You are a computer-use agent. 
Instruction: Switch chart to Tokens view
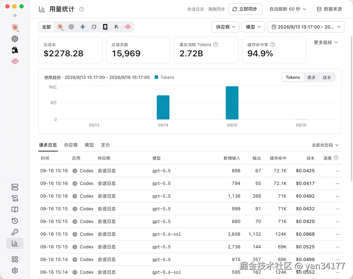[293, 77]
